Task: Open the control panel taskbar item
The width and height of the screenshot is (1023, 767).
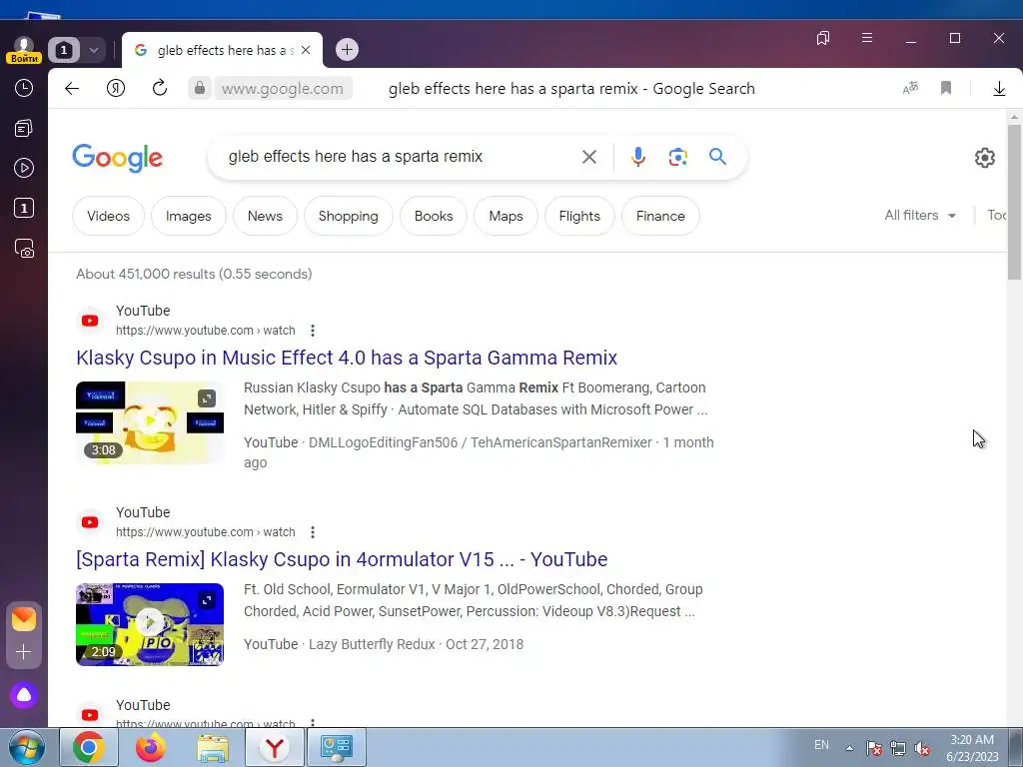Action: [337, 747]
